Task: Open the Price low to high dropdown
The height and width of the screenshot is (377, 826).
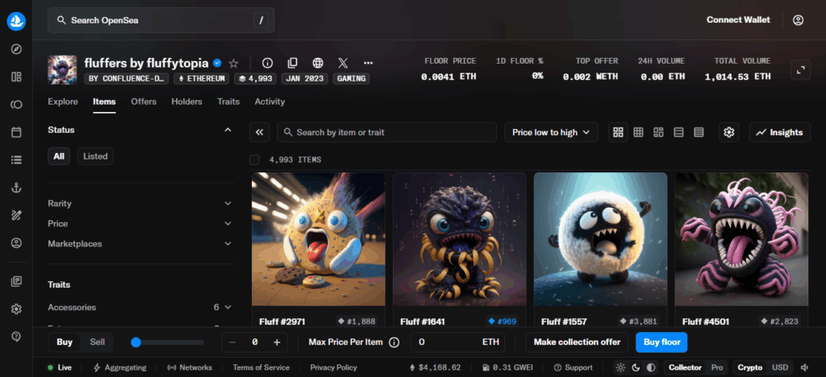Action: (x=551, y=132)
